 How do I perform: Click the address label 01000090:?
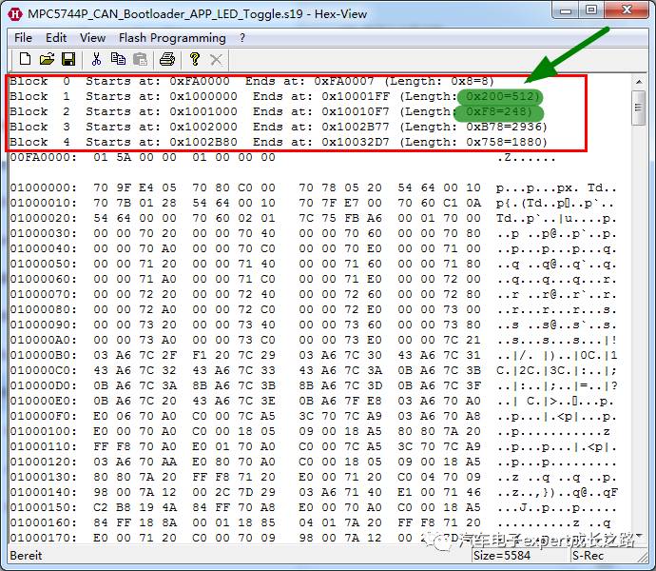pyautogui.click(x=44, y=325)
